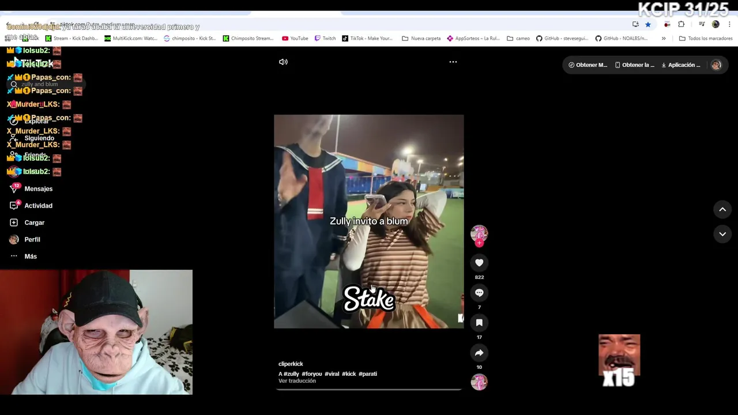Open Todos los marcadores folder
The width and height of the screenshot is (738, 415).
[706, 39]
